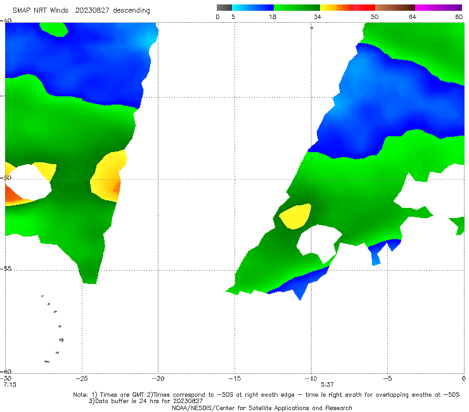
Task: Select the date 20230827 in the title
Action: (92, 10)
